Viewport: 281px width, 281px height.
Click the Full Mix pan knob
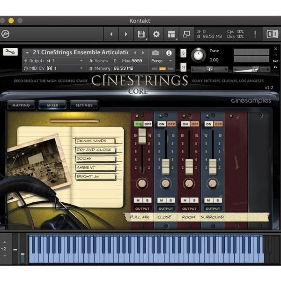(142, 184)
